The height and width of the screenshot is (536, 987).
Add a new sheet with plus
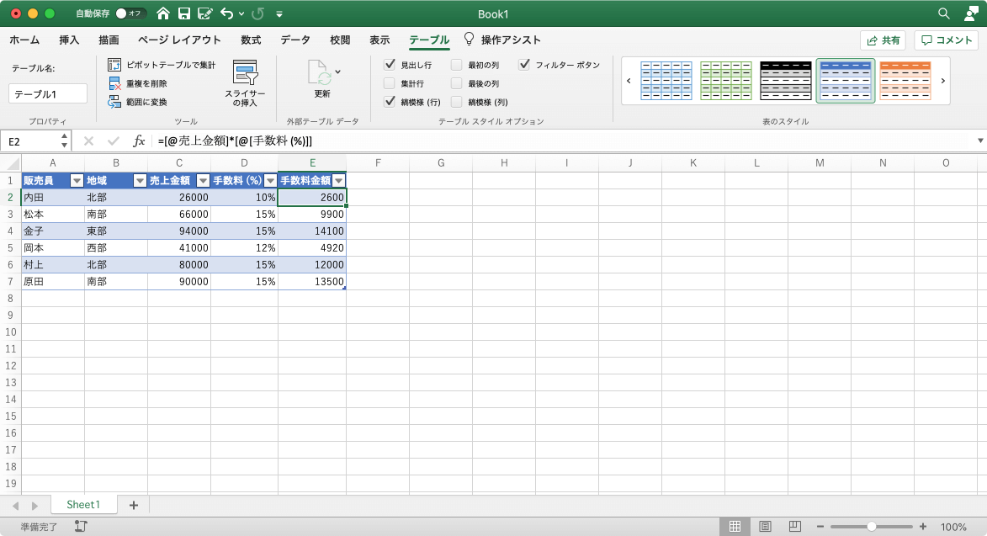(x=134, y=505)
